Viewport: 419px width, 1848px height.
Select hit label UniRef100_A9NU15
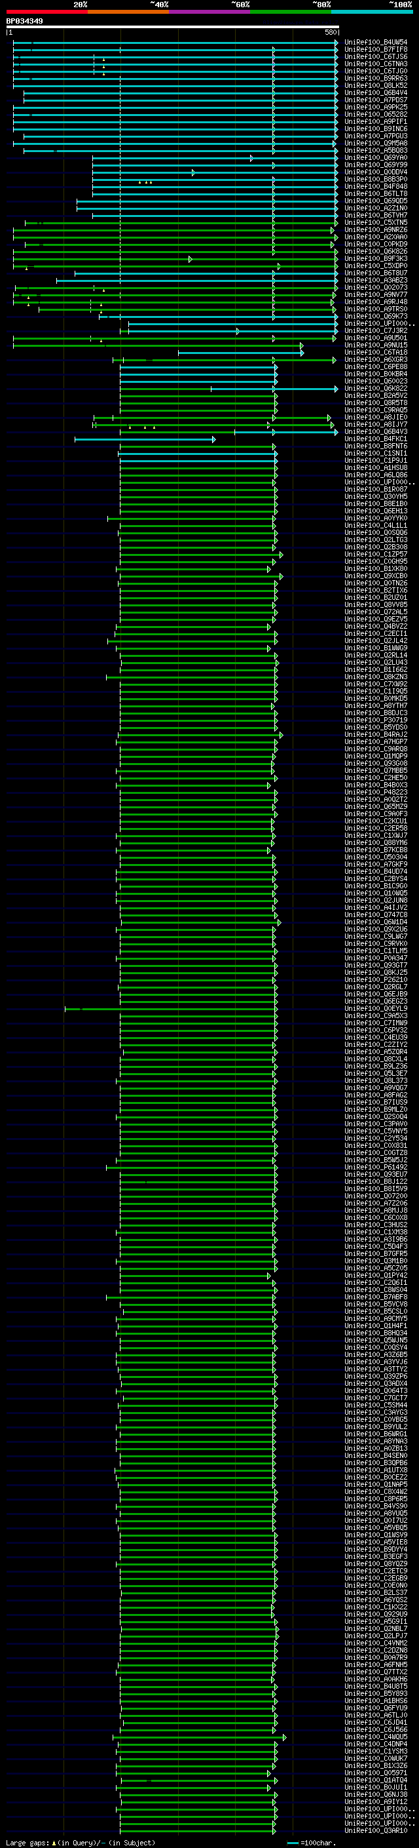tap(376, 345)
